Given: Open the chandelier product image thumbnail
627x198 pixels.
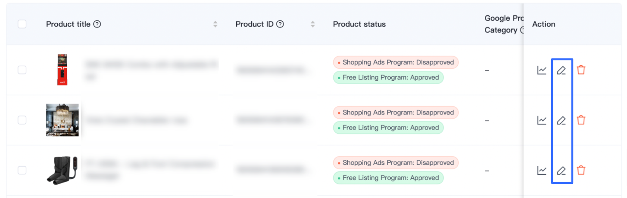Looking at the screenshot, I should 62,120.
